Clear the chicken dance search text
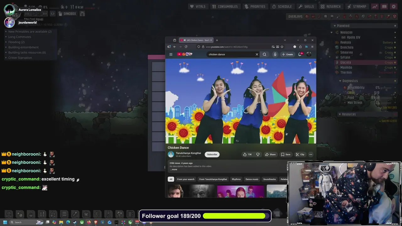The width and height of the screenshot is (402, 226). tap(257, 54)
